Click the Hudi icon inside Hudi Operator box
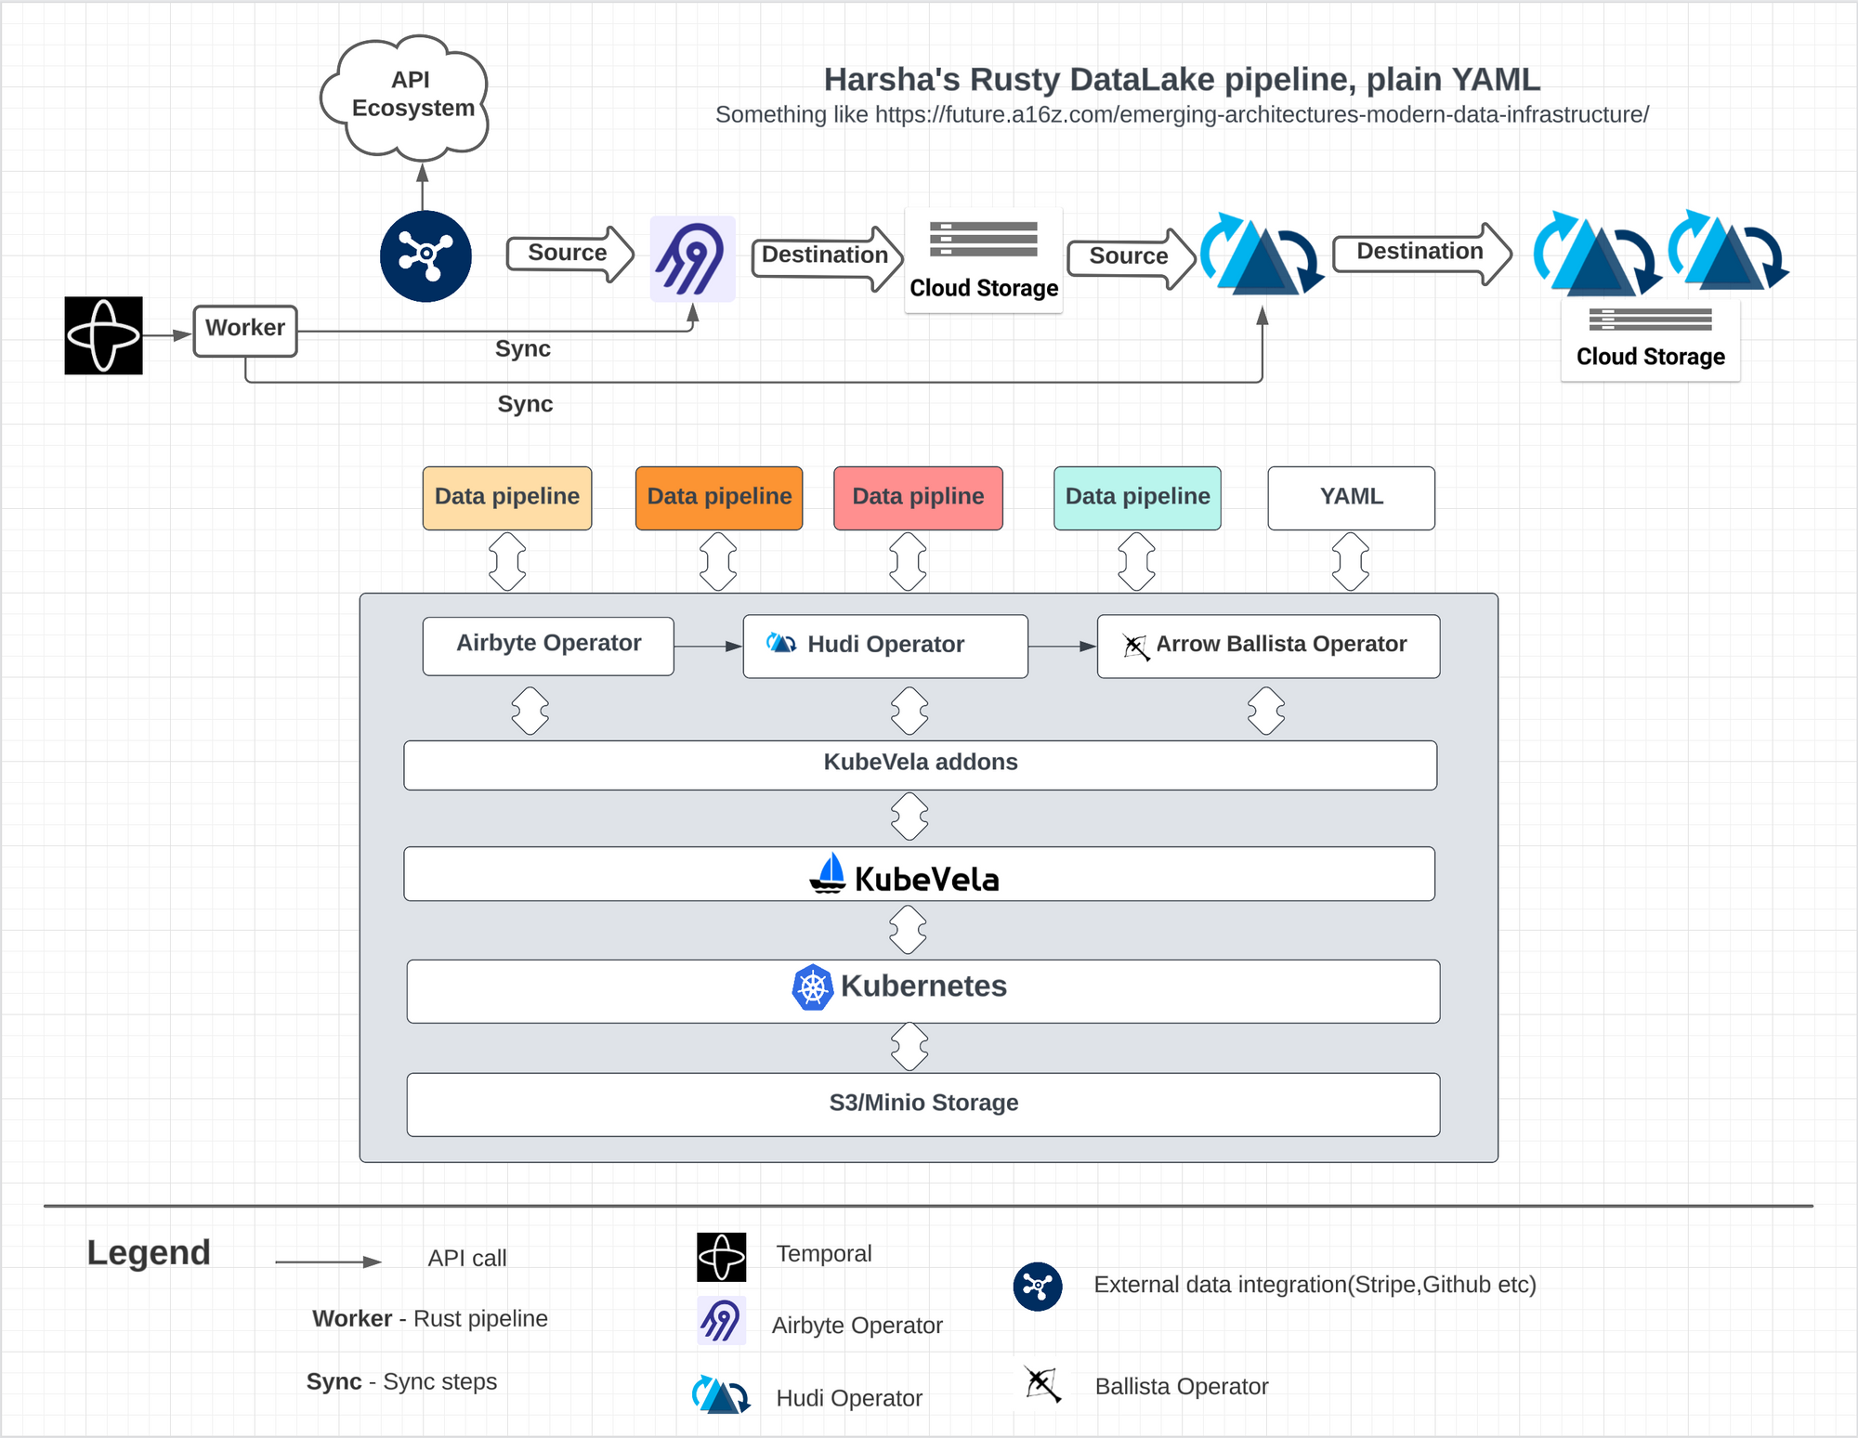1858x1438 pixels. (780, 643)
